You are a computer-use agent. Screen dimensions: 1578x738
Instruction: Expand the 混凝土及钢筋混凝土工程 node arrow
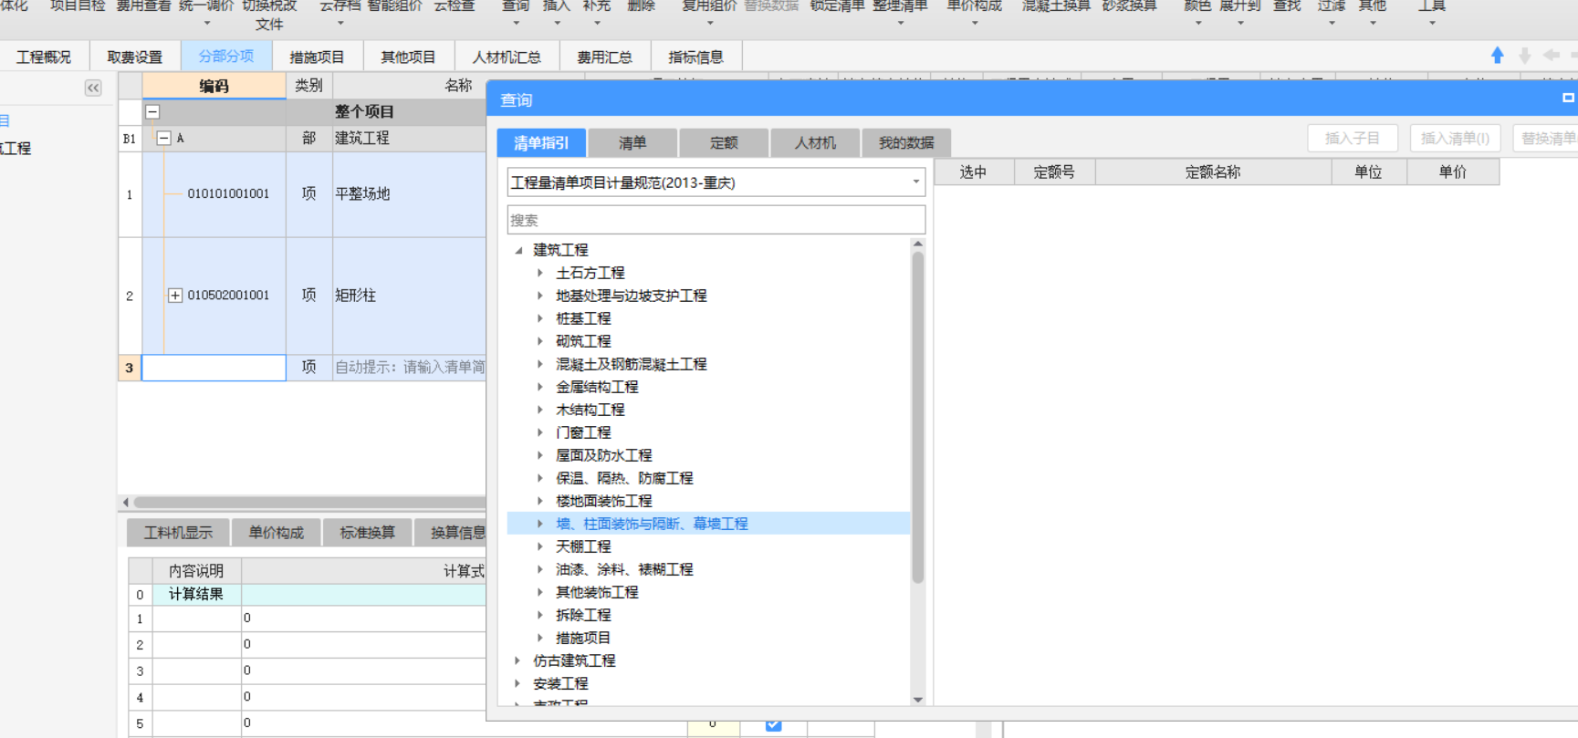(540, 364)
